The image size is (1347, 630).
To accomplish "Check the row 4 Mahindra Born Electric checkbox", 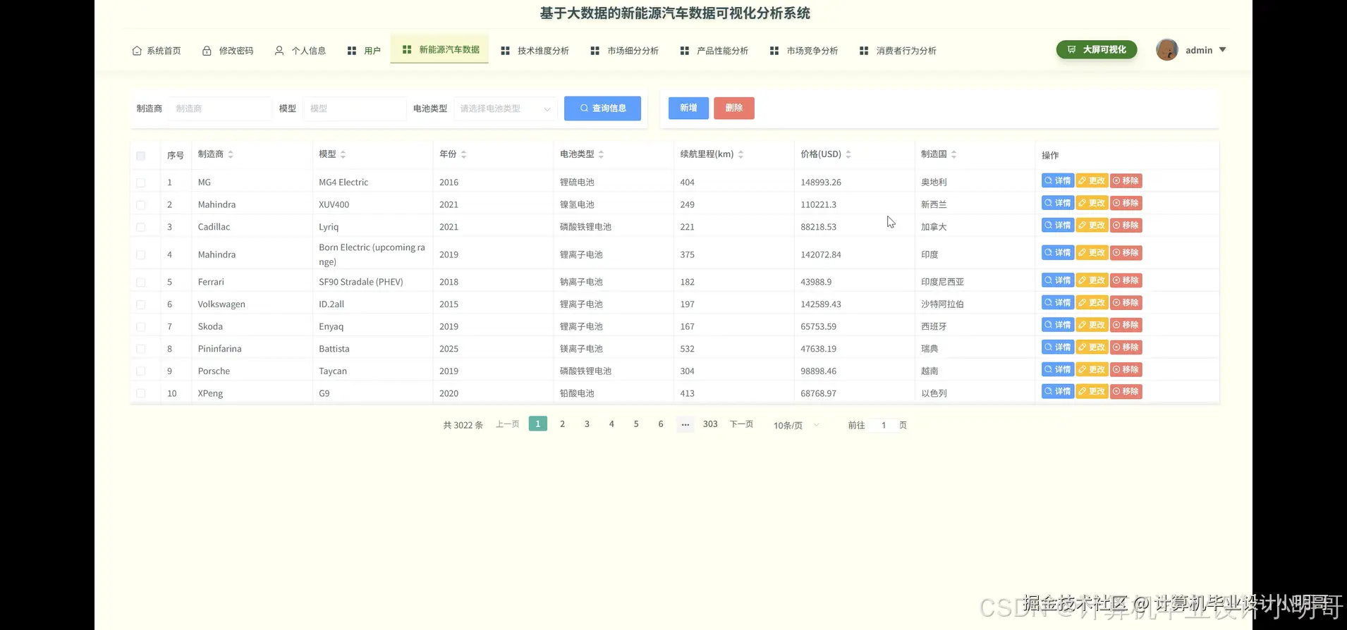I will tap(141, 255).
